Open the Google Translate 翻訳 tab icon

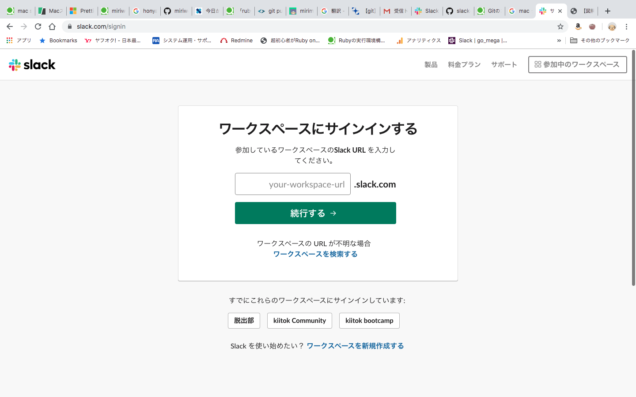[x=325, y=11]
